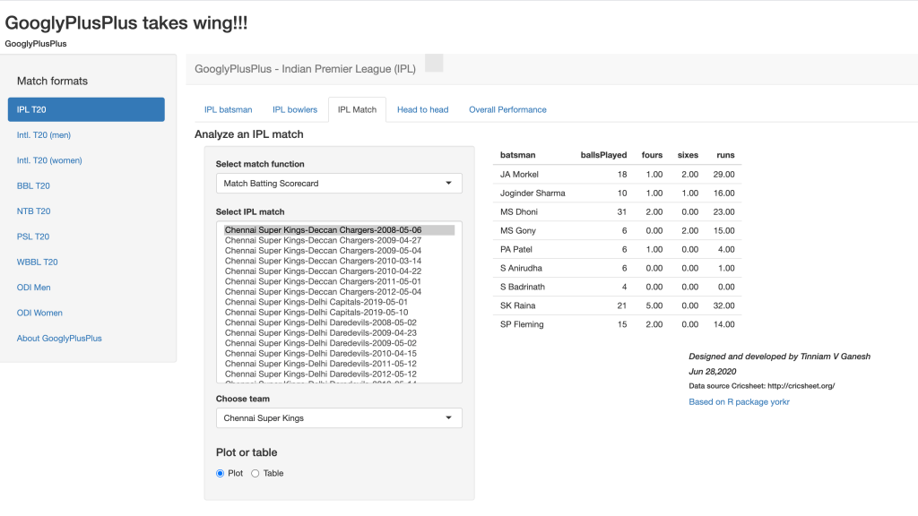Screen dimensions: 918x516
Task: Choose NTB T20 match format
Action: point(33,211)
